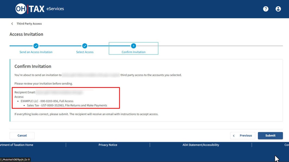
Task: Click the arrow circle above Confirm Invitation
Action: pos(134,46)
